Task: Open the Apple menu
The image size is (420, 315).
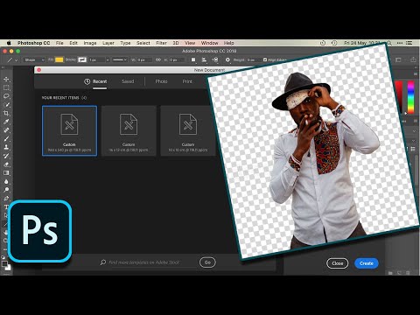Action: tap(9, 43)
